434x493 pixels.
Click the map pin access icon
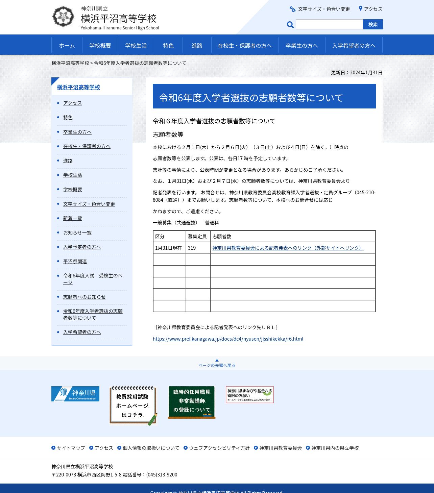[361, 8]
